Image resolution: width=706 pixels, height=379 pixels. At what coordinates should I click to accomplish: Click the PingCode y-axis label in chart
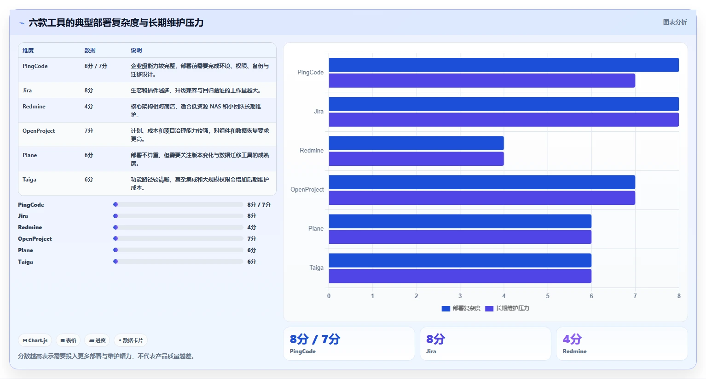310,73
